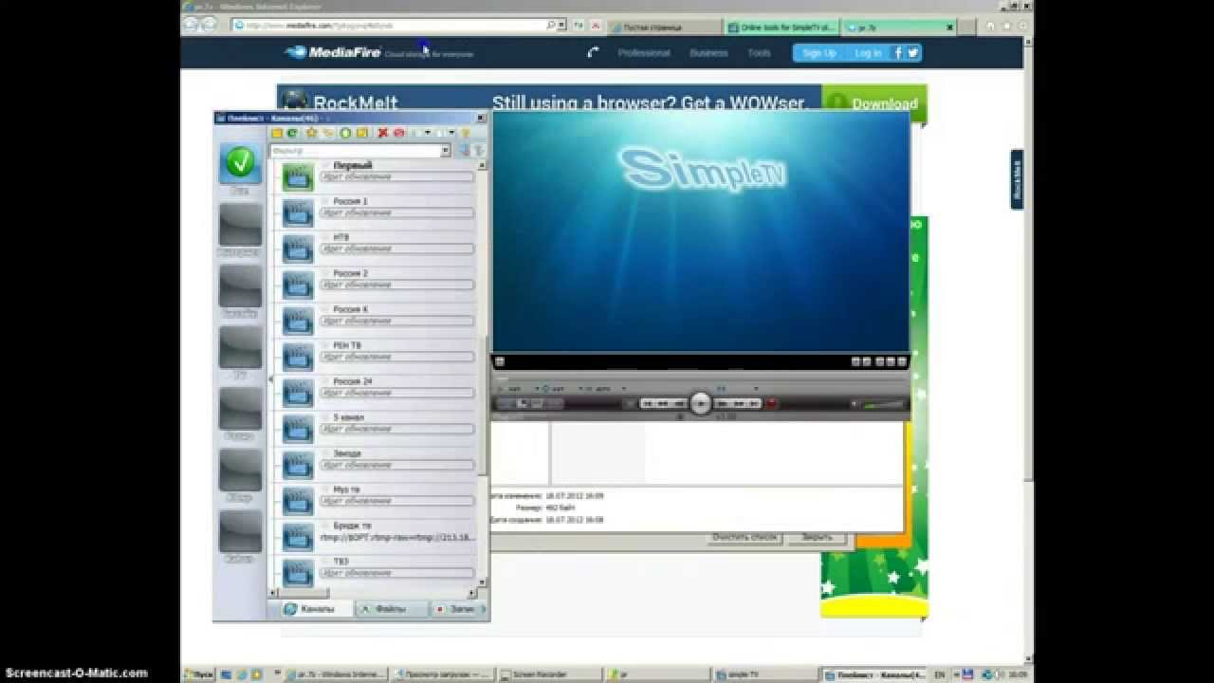Click the favorites star icon in playlist toolbar
Screen dimensions: 1214x683
pos(311,133)
